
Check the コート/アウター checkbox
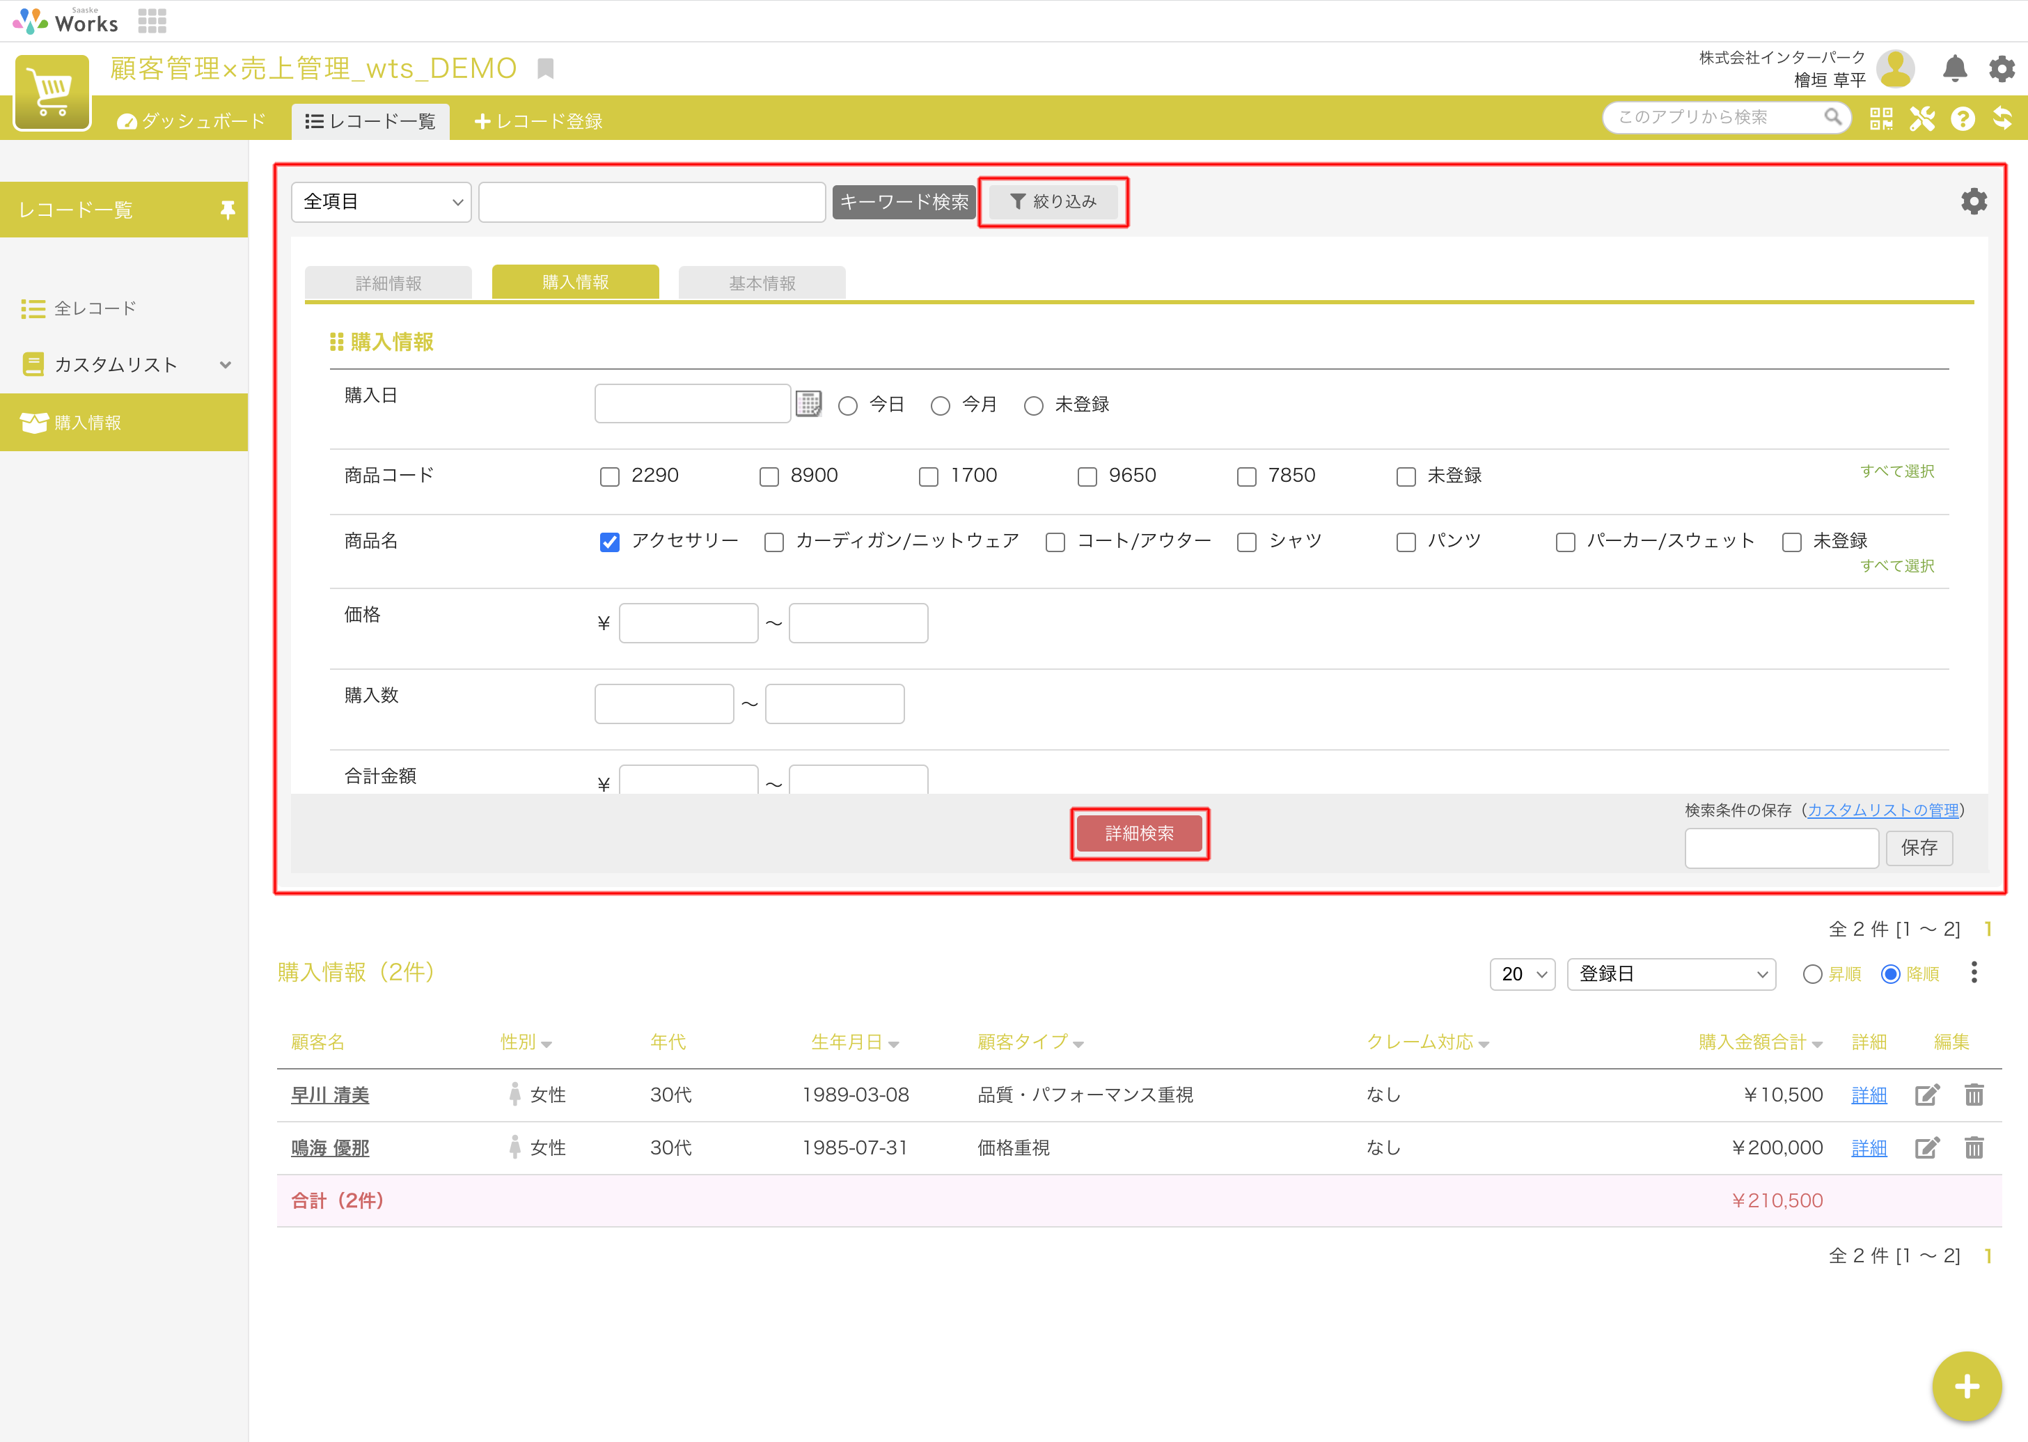pos(1055,542)
